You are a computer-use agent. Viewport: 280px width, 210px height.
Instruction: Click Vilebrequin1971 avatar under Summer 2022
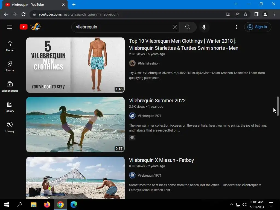pos(132,116)
